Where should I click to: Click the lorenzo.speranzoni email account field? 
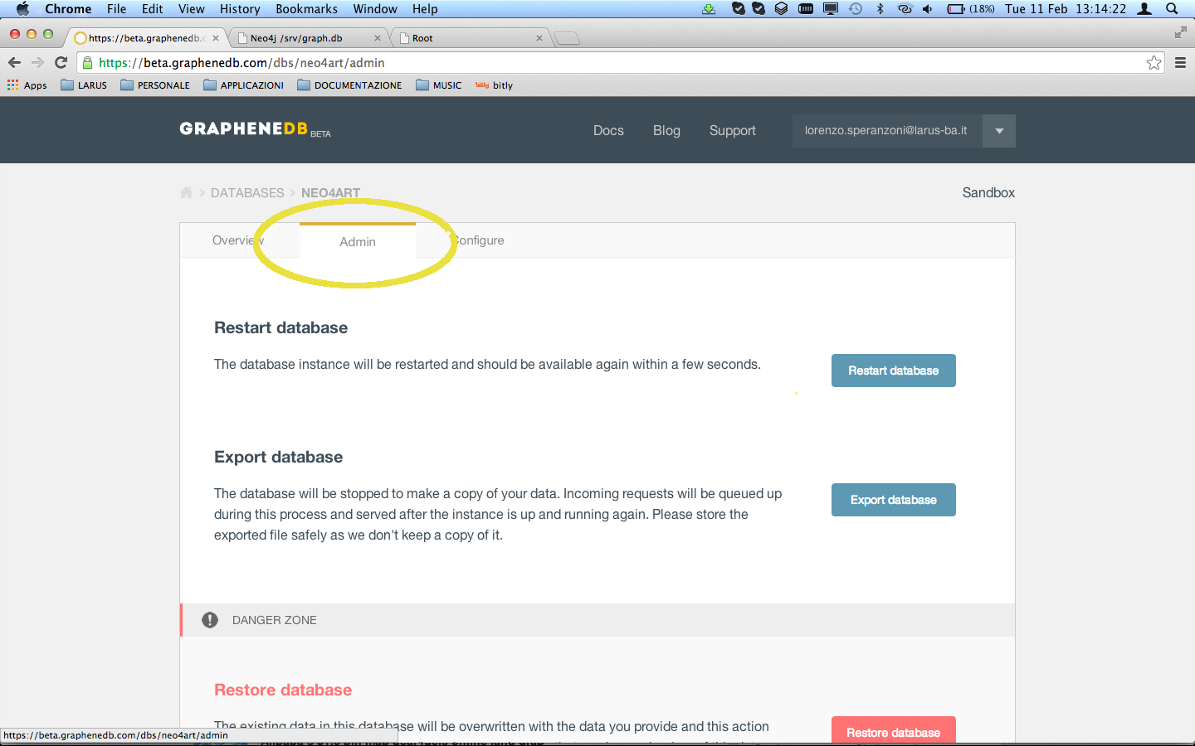886,131
